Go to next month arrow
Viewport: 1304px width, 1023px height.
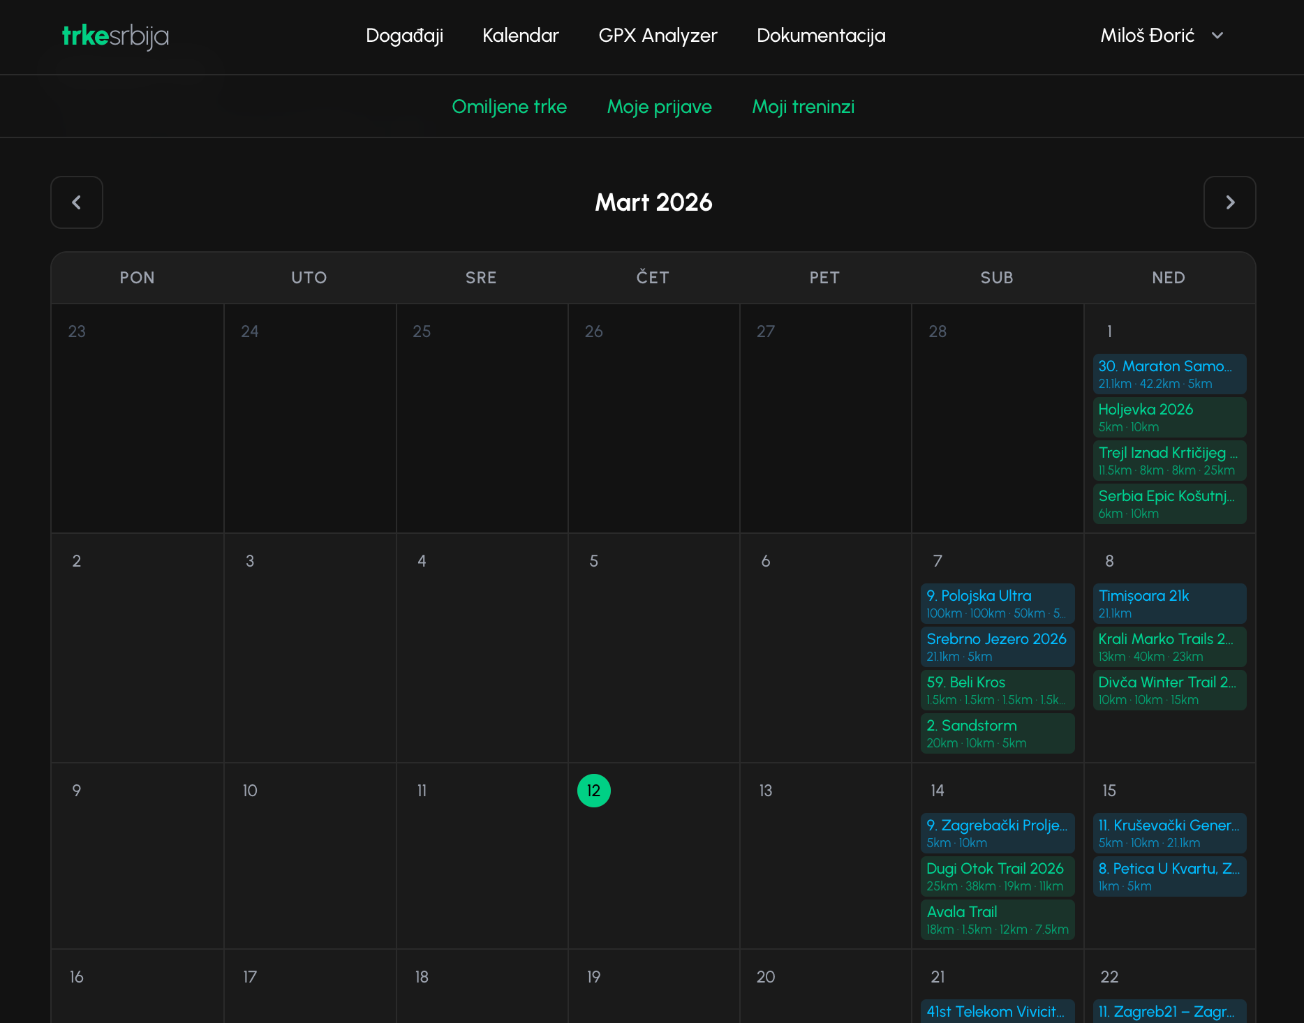pos(1229,202)
